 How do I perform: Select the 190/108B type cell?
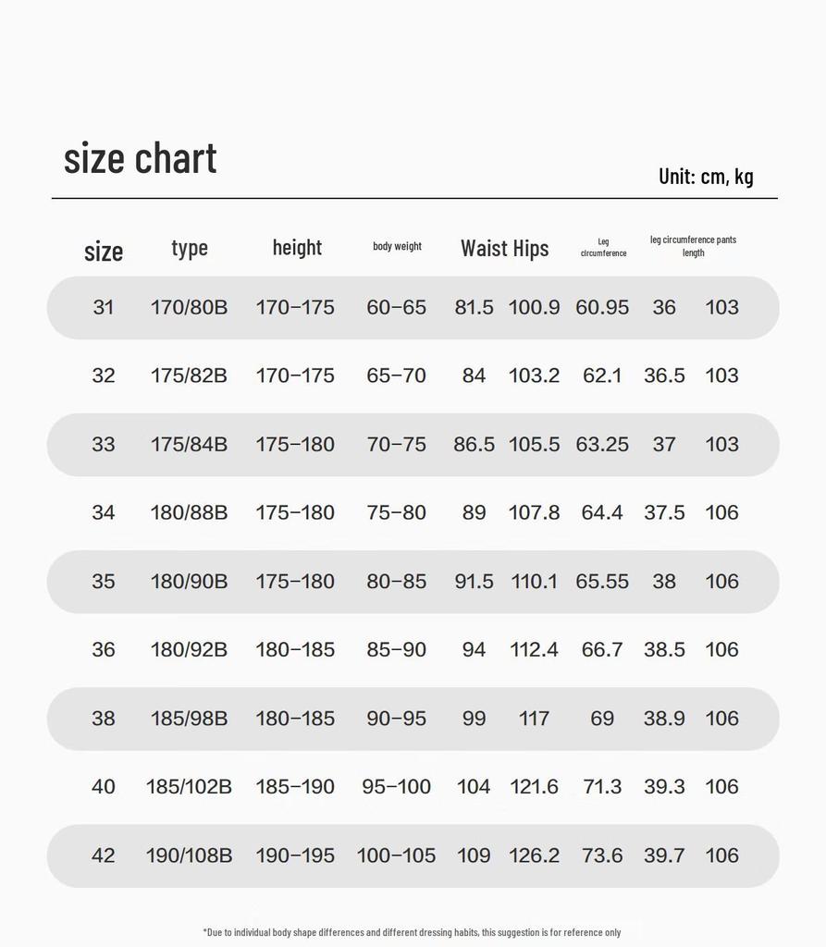(x=189, y=855)
